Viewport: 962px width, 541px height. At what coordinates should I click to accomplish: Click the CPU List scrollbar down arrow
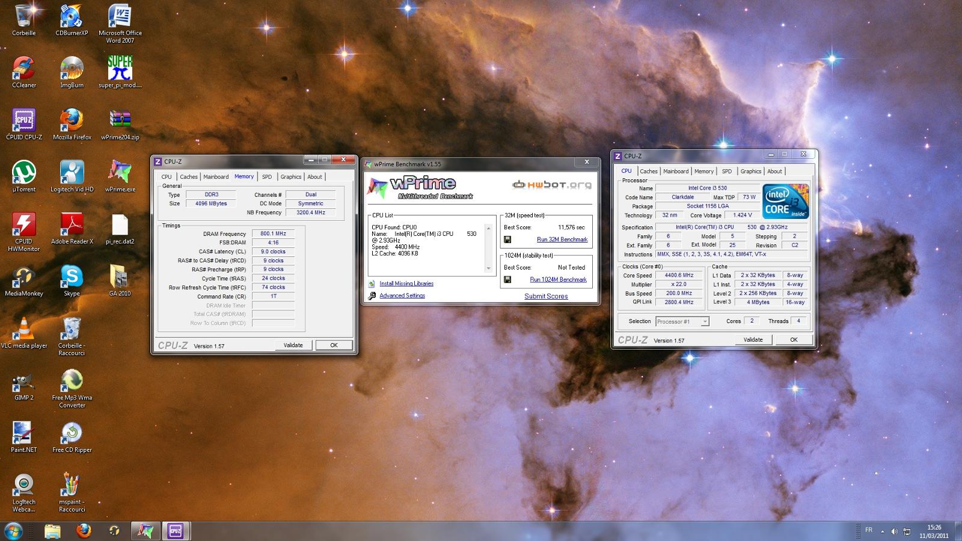[x=488, y=268]
